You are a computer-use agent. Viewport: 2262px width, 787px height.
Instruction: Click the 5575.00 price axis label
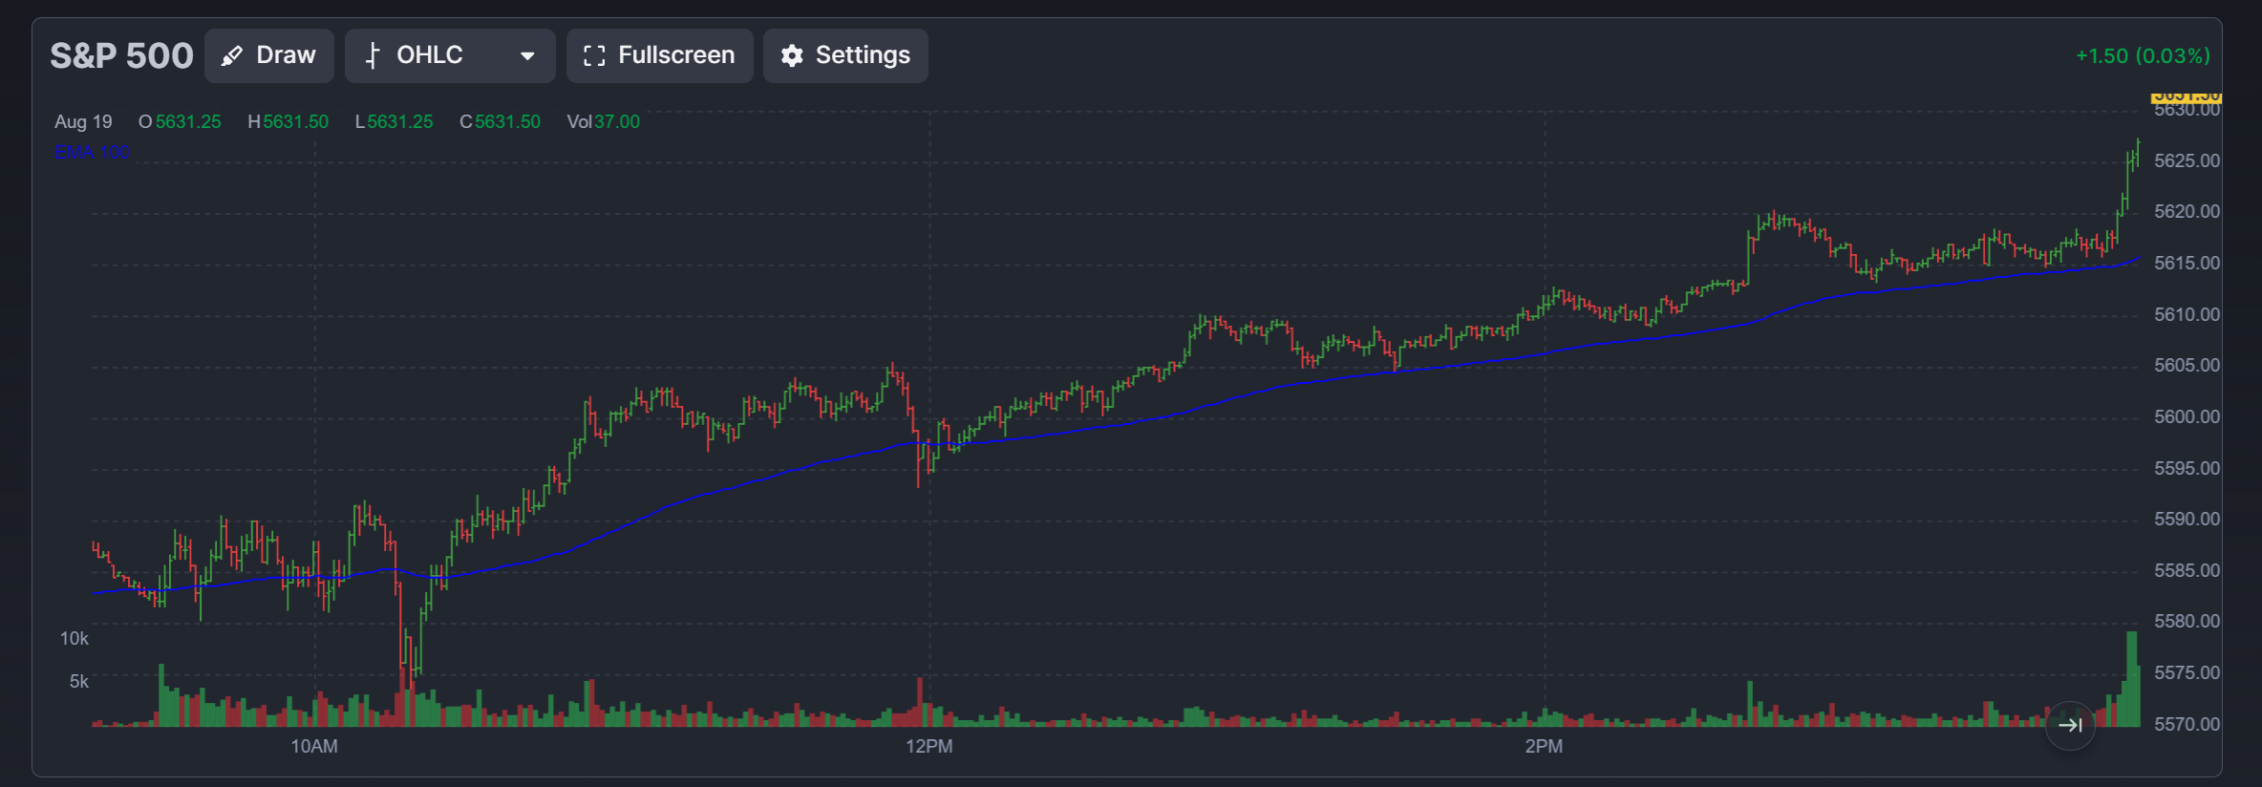(2187, 672)
